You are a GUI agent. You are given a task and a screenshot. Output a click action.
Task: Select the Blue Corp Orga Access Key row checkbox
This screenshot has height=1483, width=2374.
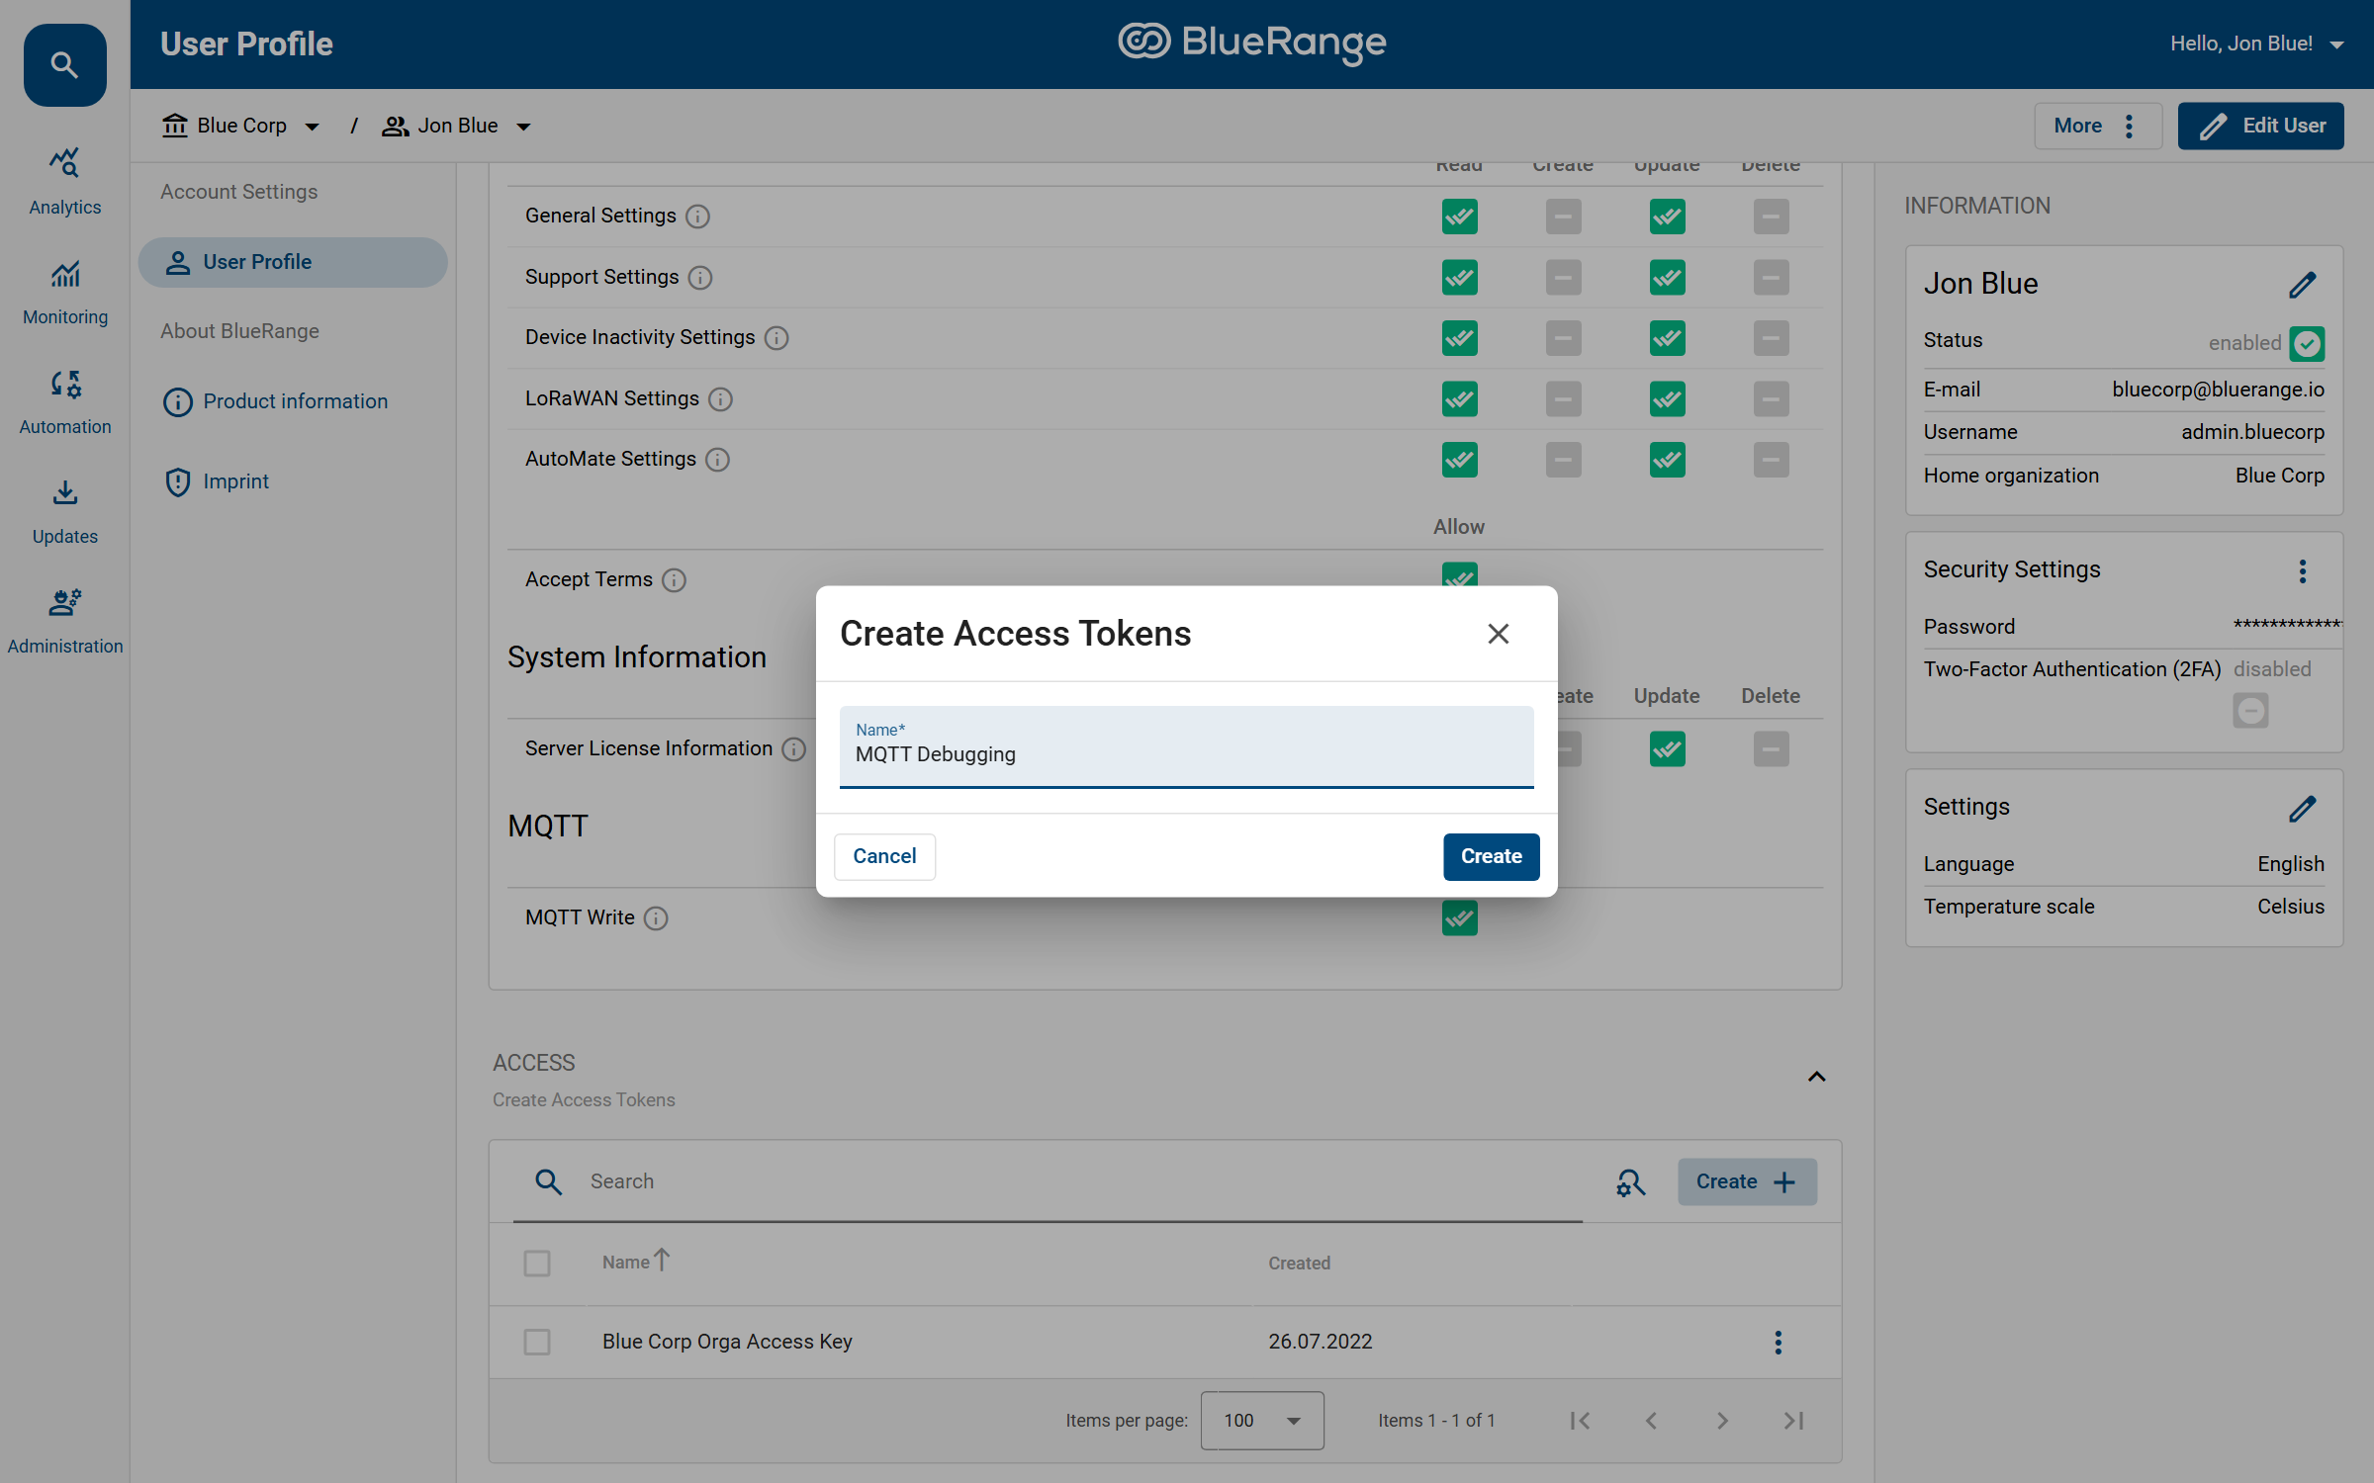(x=537, y=1343)
